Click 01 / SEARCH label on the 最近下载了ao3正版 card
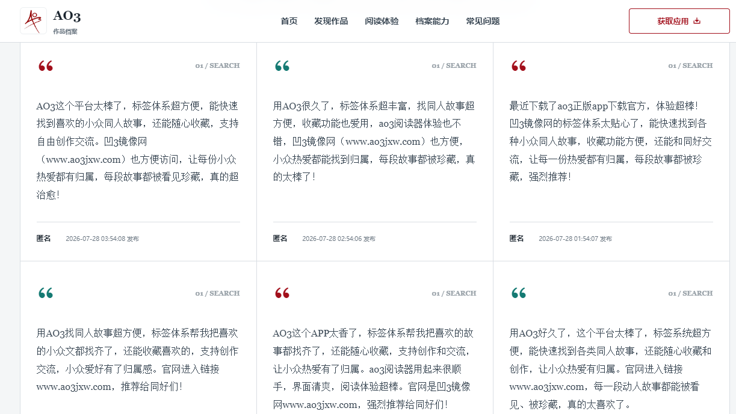The height and width of the screenshot is (414, 736). click(690, 65)
